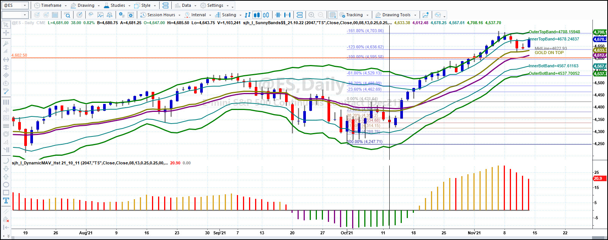Click the InnerBotBand=4567.61163 label
Viewport: 608px width, 240px height.
(x=553, y=66)
